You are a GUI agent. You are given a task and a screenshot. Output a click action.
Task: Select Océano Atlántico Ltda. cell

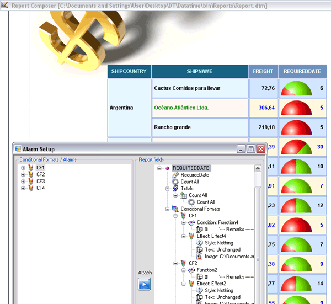[x=200, y=108]
